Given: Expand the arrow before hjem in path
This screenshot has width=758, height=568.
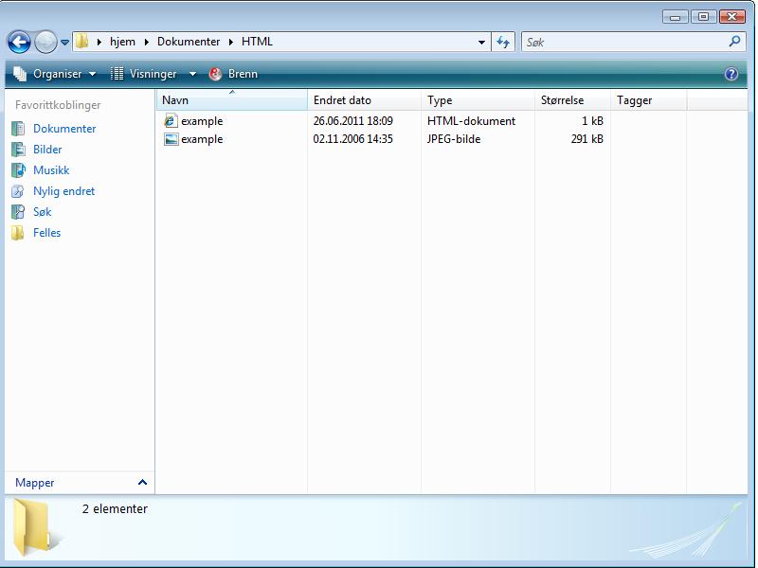Looking at the screenshot, I should point(99,42).
